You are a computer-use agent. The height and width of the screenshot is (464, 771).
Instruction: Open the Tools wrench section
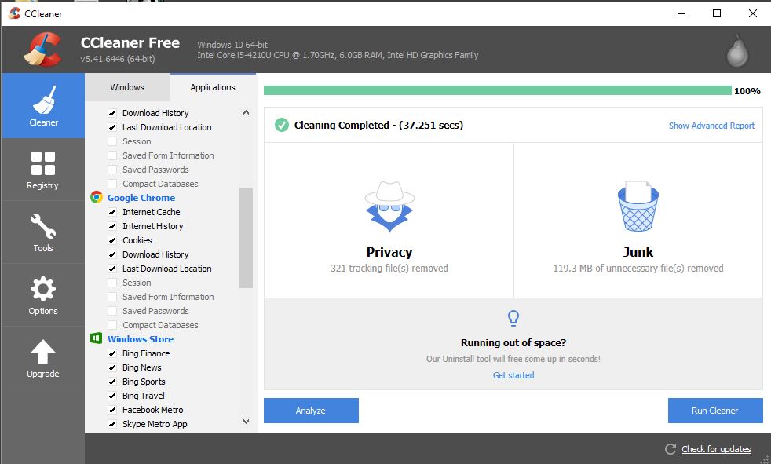coord(43,232)
